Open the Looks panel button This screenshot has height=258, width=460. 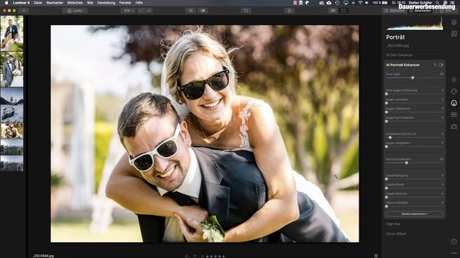tap(75, 11)
